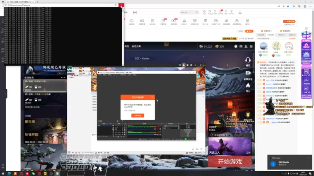Screen dimensions: 314x176
Task: Open the gamepad icon in streamer toolbar
Action: pos(215,21)
